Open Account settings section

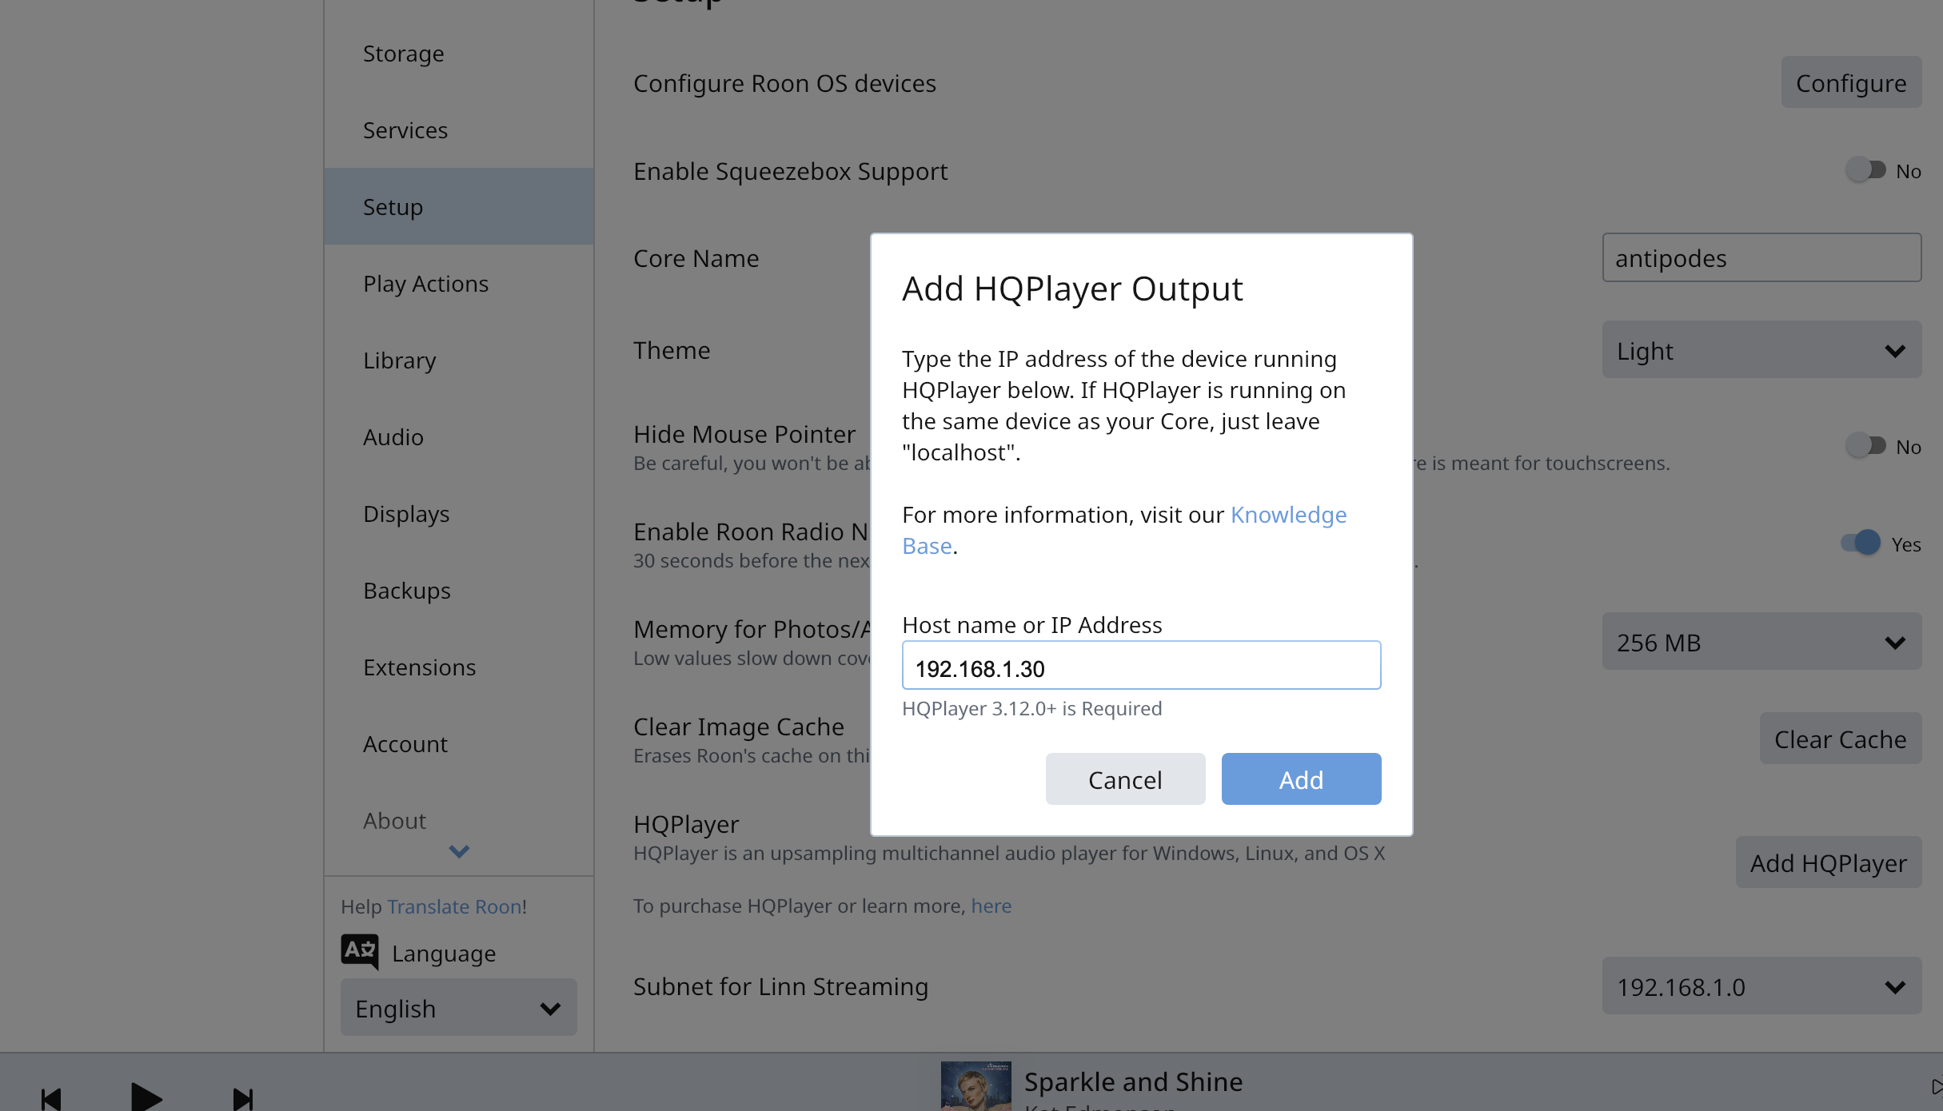click(x=459, y=744)
